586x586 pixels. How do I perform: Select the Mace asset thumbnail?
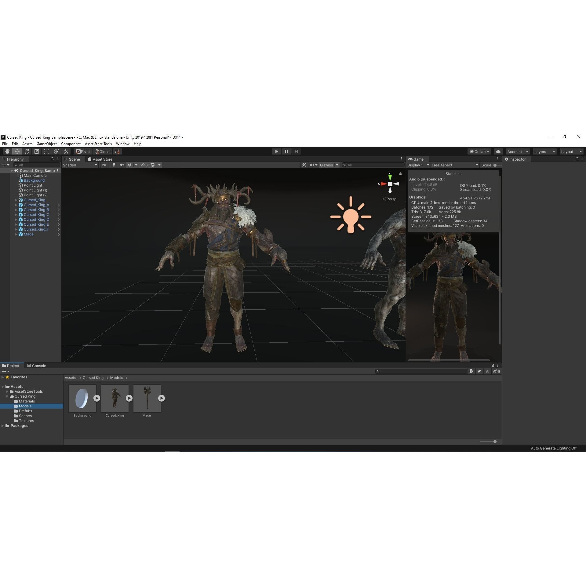coord(147,398)
